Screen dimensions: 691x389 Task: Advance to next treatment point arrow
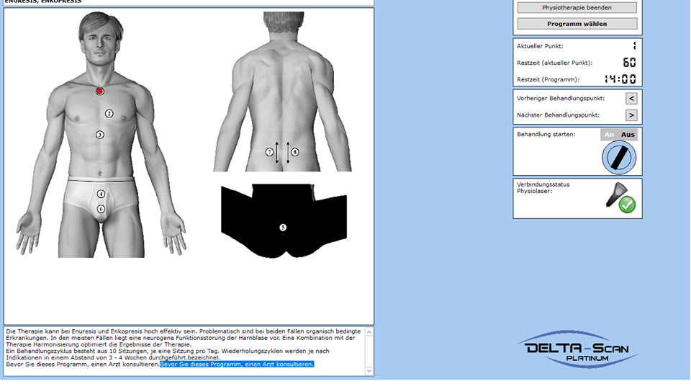pos(631,115)
